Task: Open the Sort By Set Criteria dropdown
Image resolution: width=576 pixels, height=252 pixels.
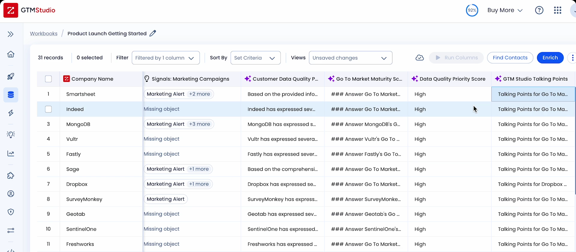Action: 255,58
